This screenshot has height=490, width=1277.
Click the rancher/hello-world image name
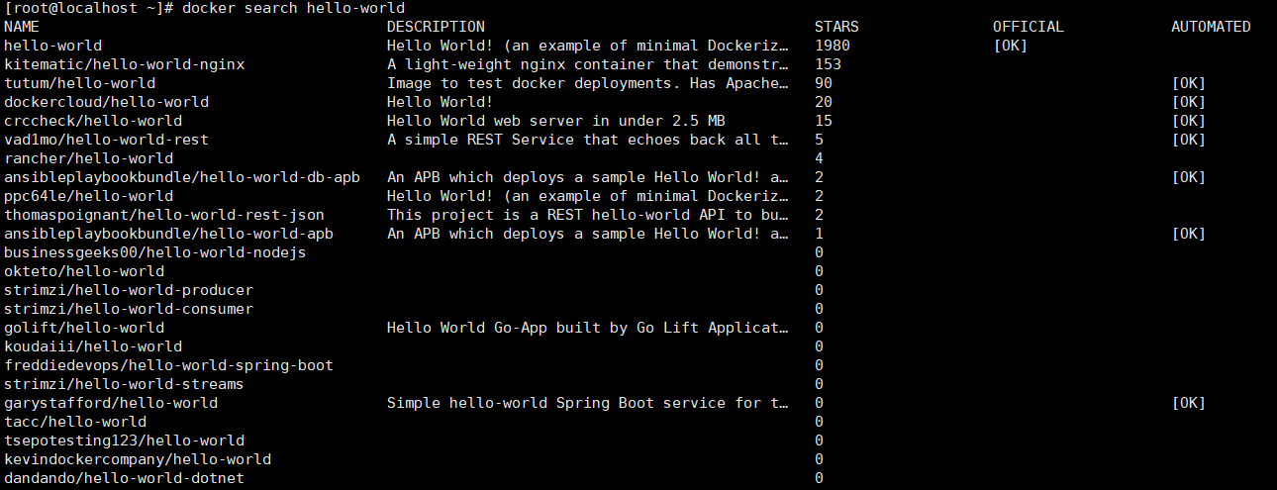[x=88, y=158]
